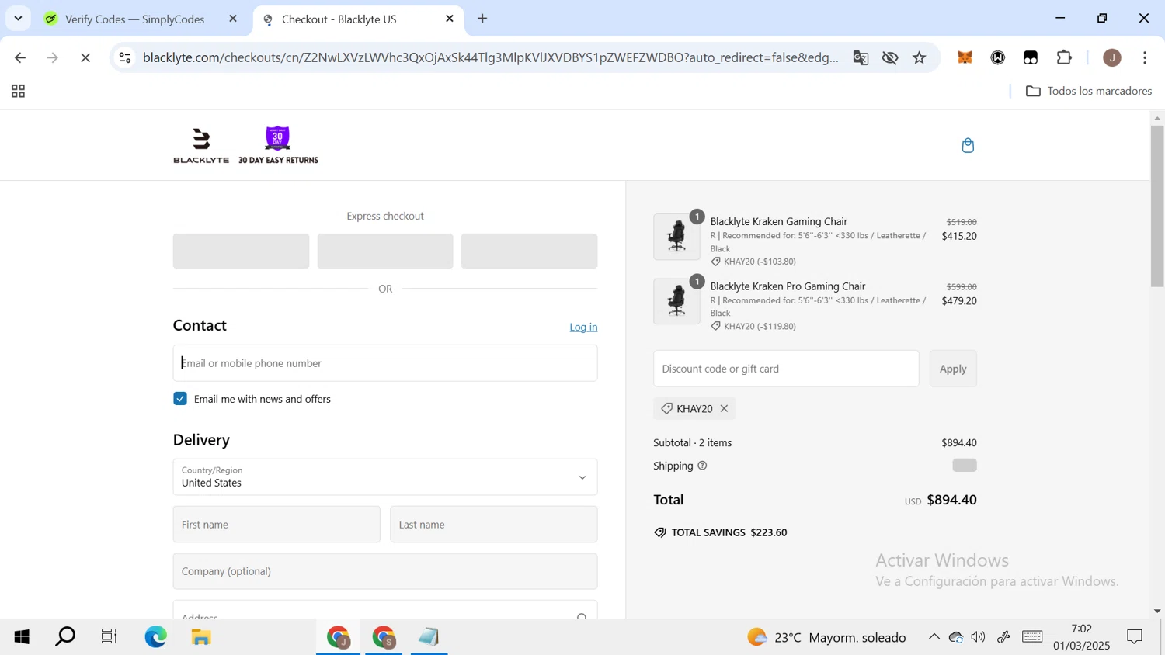Switch to Verify Codes — SimplyCodes tab
Viewport: 1165px width, 655px height.
pyautogui.click(x=134, y=19)
